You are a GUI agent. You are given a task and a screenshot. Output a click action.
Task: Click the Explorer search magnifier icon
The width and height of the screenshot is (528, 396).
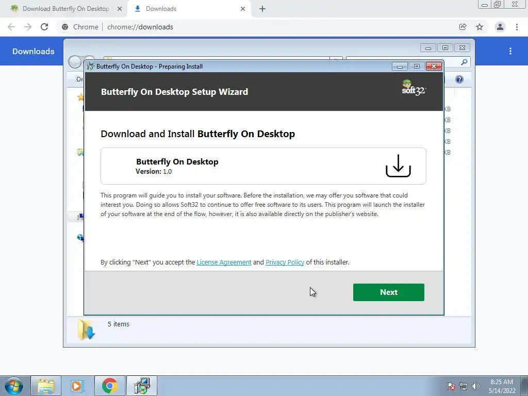pos(464,62)
